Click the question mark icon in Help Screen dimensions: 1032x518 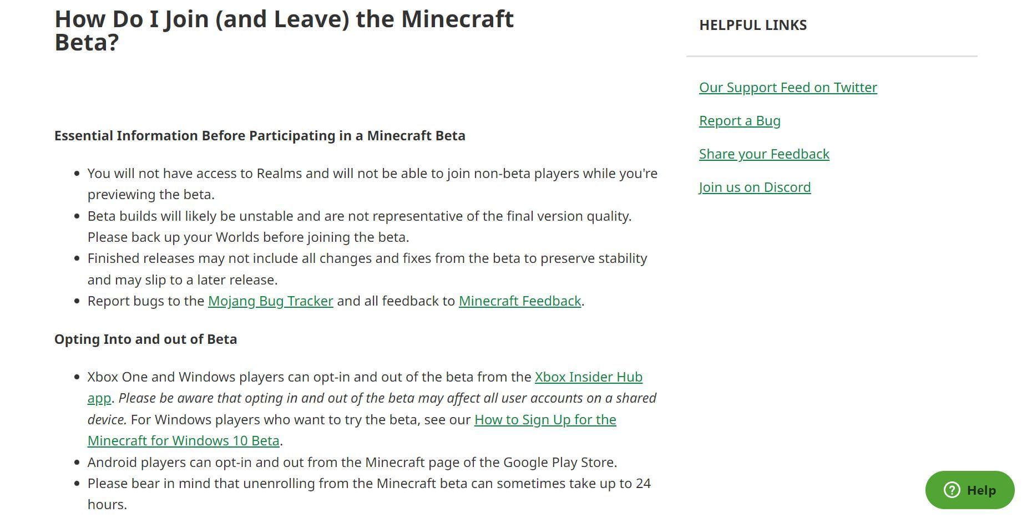pos(952,490)
